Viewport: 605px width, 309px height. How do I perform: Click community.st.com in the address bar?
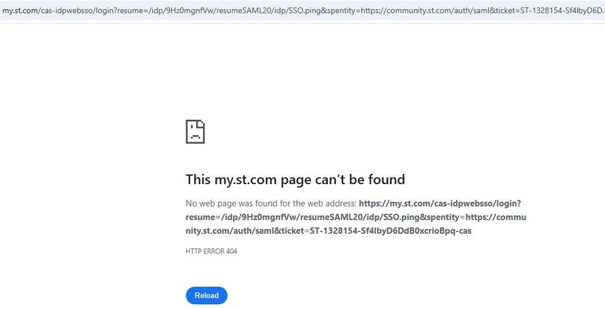click(419, 10)
